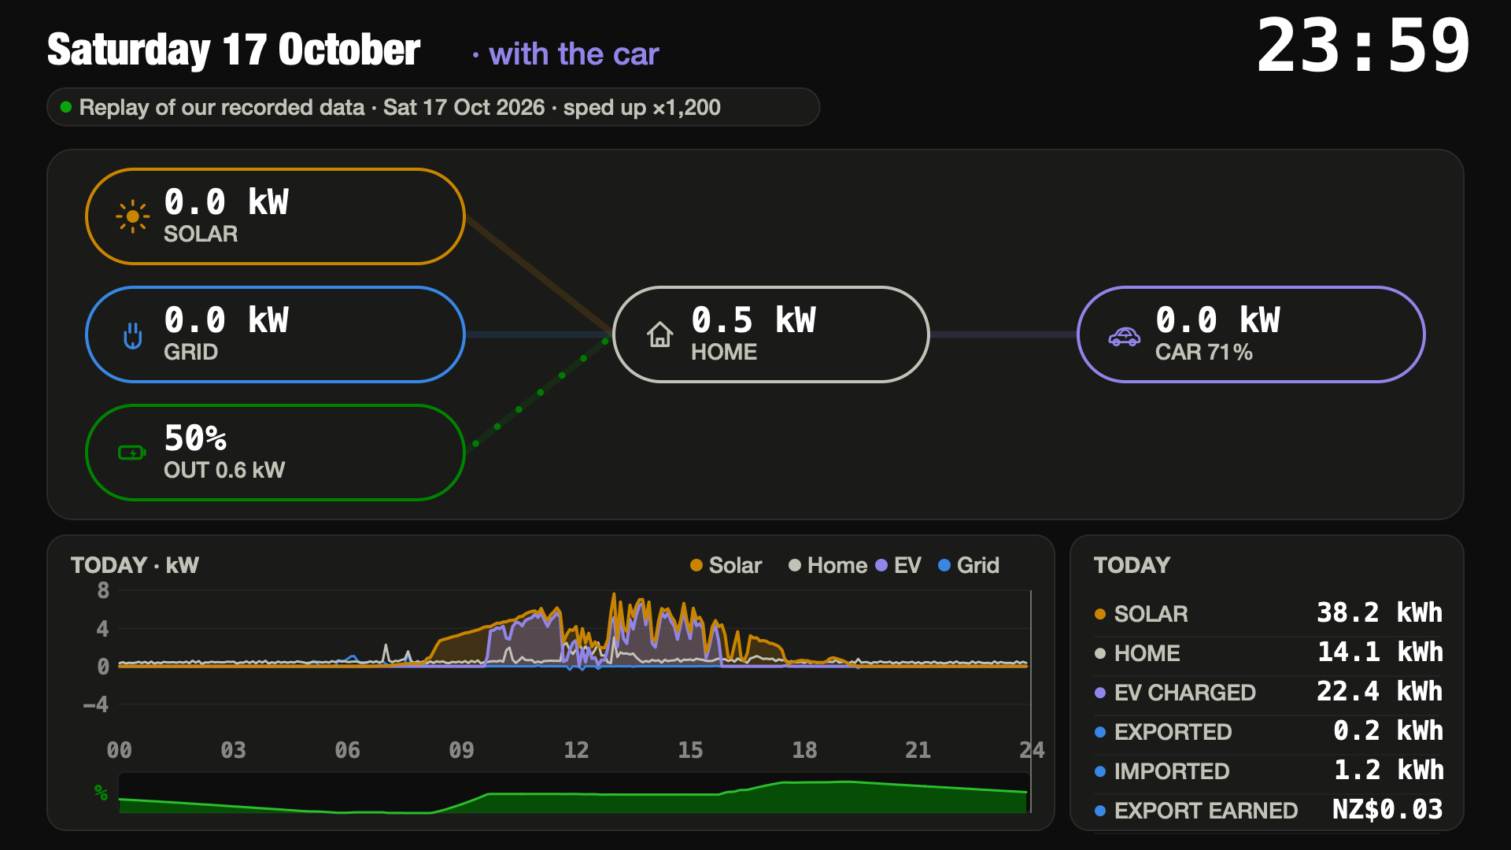Click the 'OUT 0.6 kW' battery label
This screenshot has height=850, width=1511.
(224, 470)
